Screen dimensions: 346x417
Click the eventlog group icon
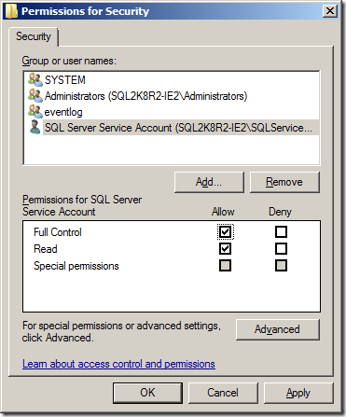point(35,111)
